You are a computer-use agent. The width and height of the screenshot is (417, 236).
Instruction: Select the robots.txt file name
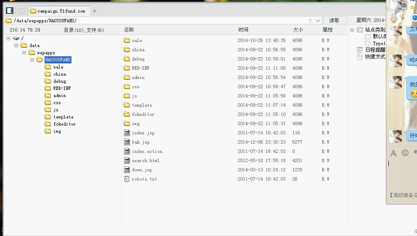pos(145,179)
